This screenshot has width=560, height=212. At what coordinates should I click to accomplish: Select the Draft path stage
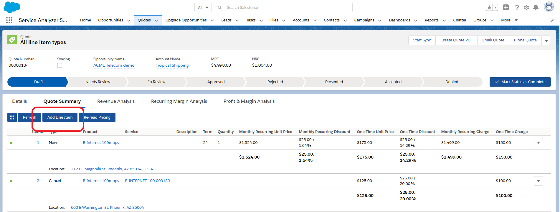coord(38,82)
